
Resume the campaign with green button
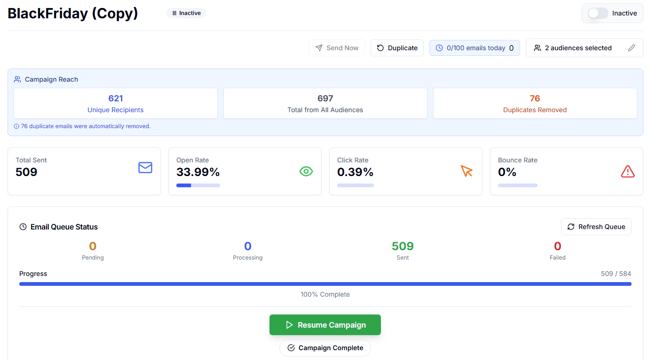325,325
